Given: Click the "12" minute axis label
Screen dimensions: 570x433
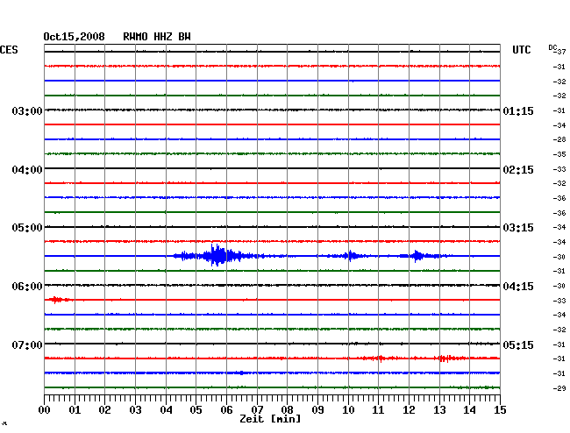Looking at the screenshot, I should coord(409,410).
